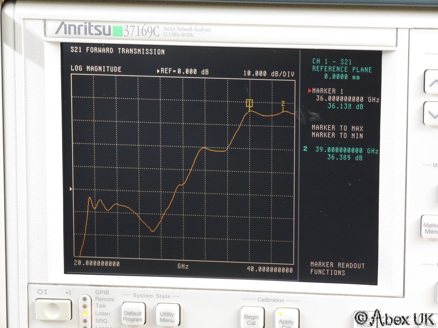Click the REF=0.000 dB indicator

click(x=183, y=71)
